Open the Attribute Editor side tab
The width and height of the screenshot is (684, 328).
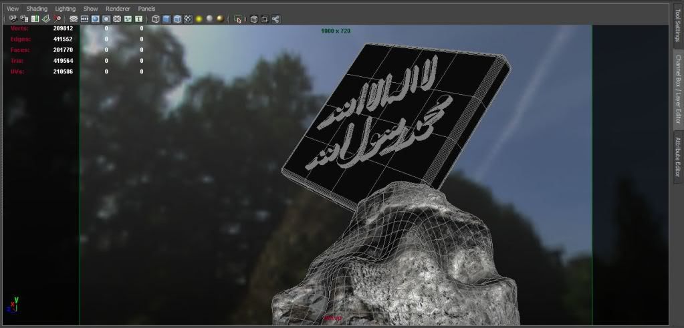(x=678, y=157)
